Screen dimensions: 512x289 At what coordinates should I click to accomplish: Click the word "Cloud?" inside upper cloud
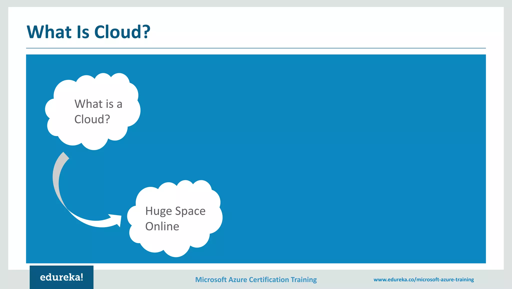point(92,119)
